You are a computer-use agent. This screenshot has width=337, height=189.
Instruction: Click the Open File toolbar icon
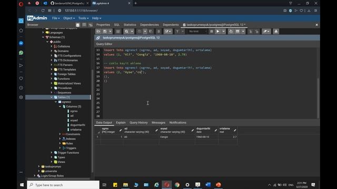[98, 31]
